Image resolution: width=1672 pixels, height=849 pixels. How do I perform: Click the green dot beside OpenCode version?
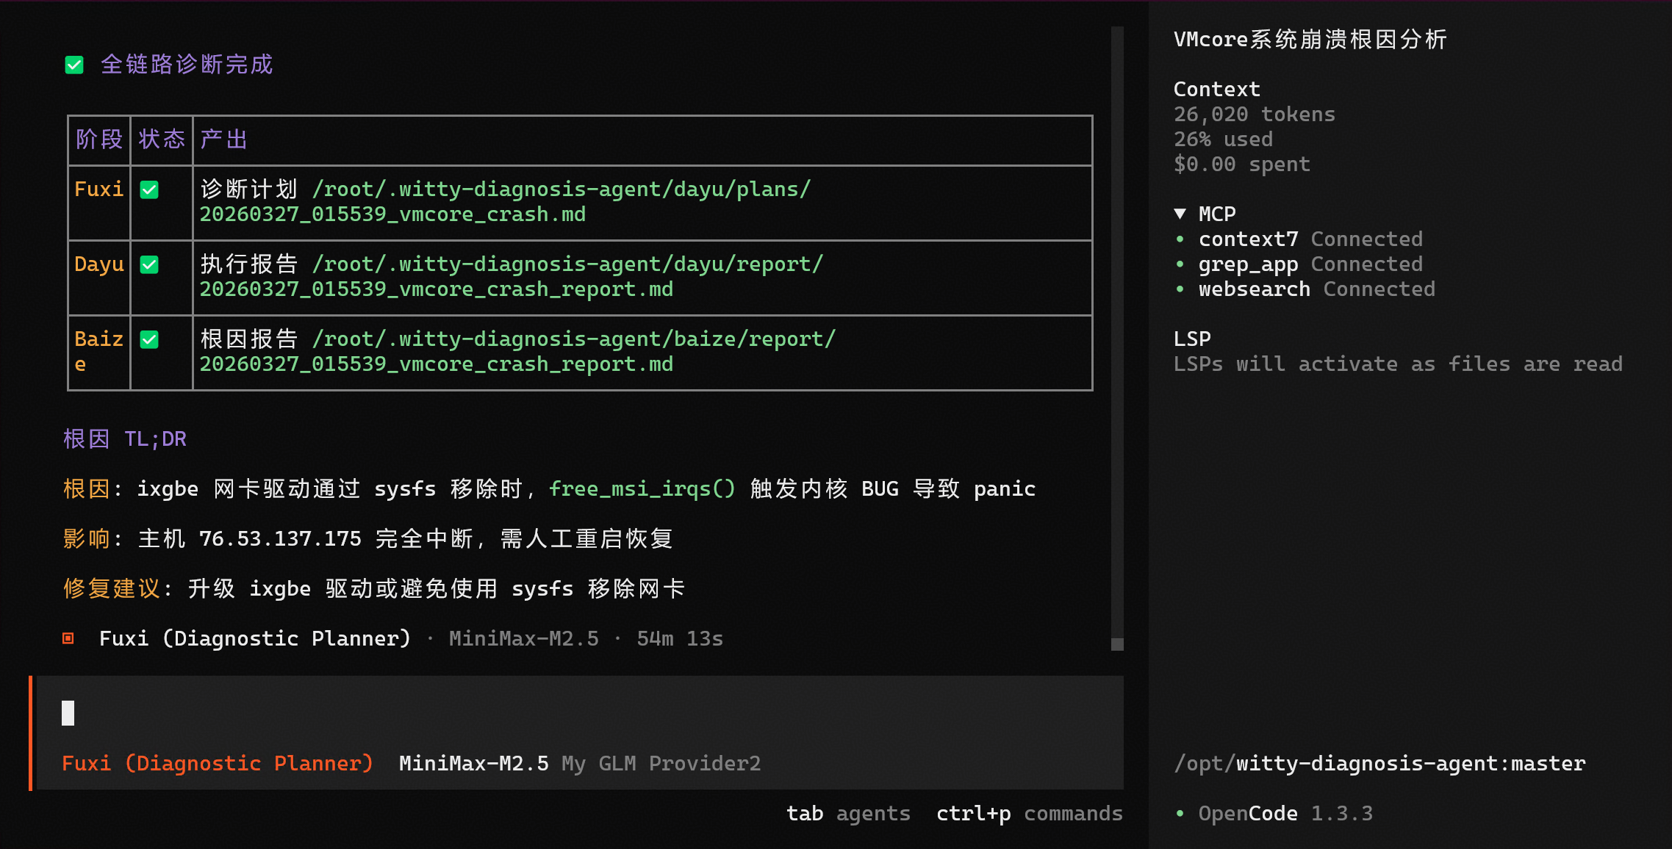(1180, 814)
